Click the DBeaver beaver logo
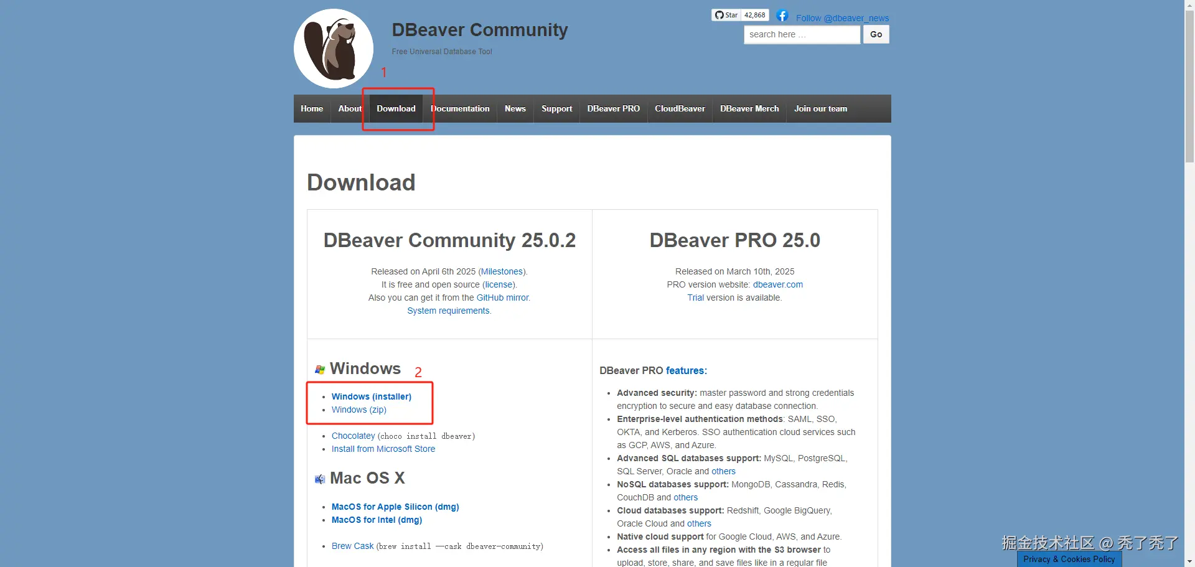 click(x=334, y=49)
